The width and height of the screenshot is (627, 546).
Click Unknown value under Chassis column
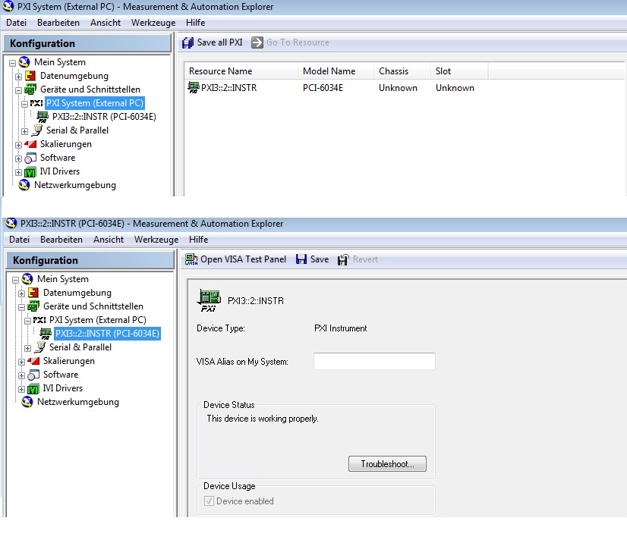(398, 88)
